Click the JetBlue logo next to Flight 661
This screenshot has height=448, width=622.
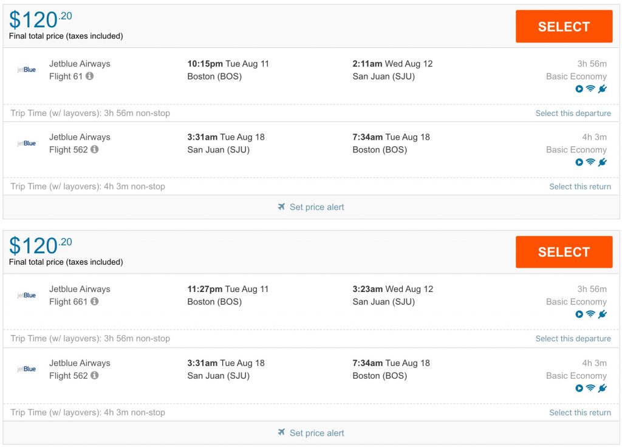point(26,296)
